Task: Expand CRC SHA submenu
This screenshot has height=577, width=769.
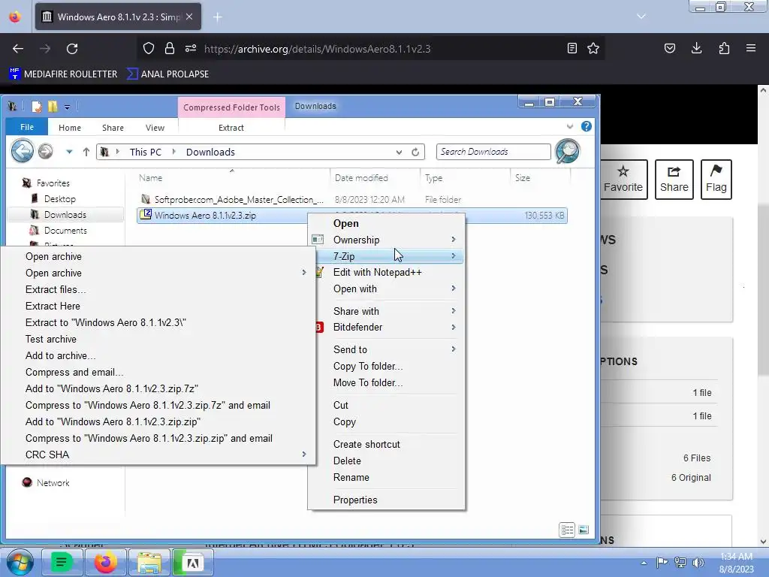Action: coord(158,455)
